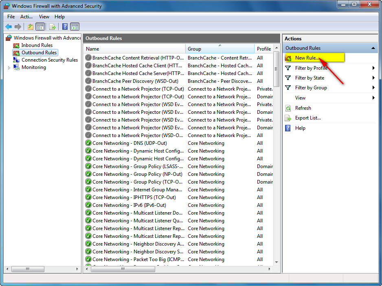Click View action in Actions pane
This screenshot has height=286, width=382.
point(300,98)
